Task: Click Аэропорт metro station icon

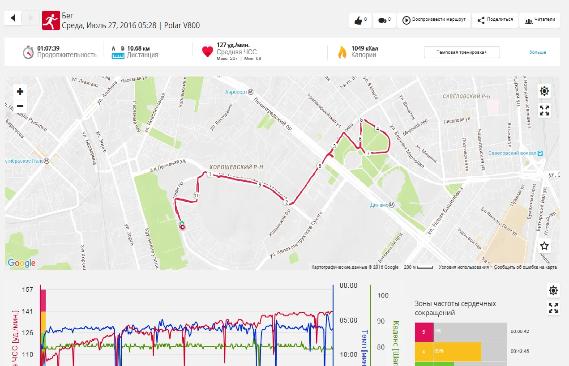Action: pyautogui.click(x=251, y=91)
